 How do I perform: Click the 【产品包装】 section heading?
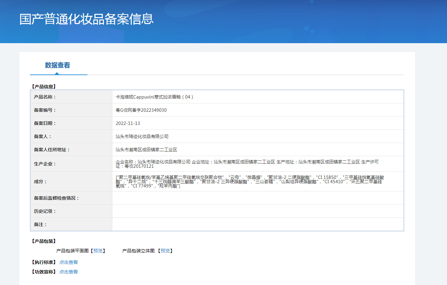click(x=44, y=241)
